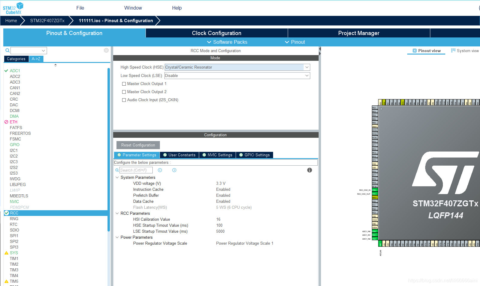Enable Audio Clock Input (I2S_CKIN) checkbox
The width and height of the screenshot is (480, 286).
pyautogui.click(x=124, y=100)
